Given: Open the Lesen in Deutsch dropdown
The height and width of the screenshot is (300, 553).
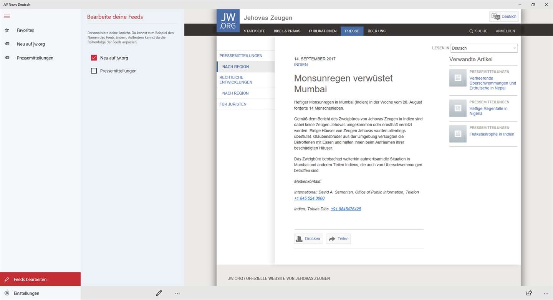Looking at the screenshot, I should [x=484, y=48].
